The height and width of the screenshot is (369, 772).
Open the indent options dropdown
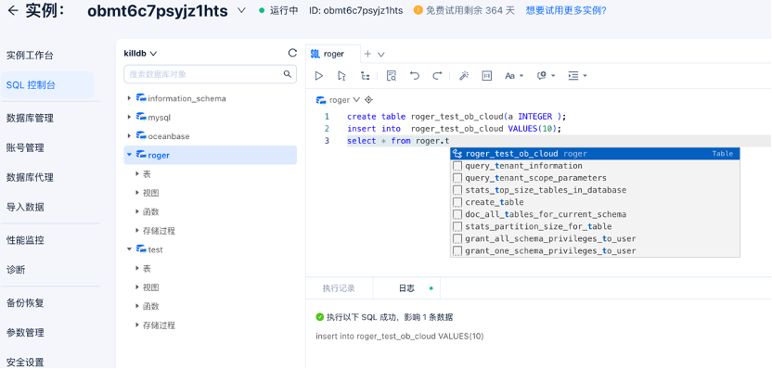tap(577, 76)
